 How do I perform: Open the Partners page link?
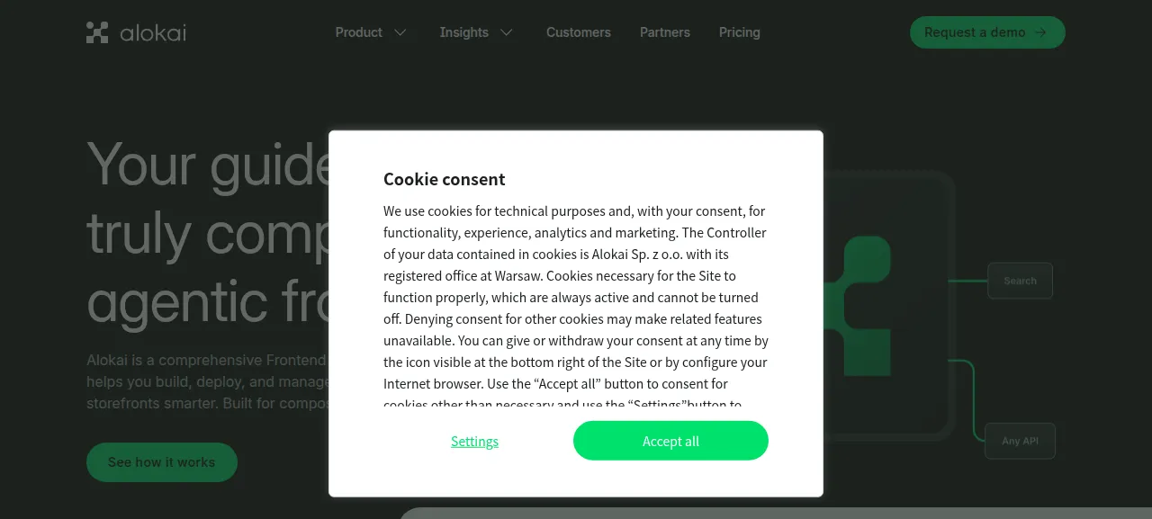click(x=665, y=32)
